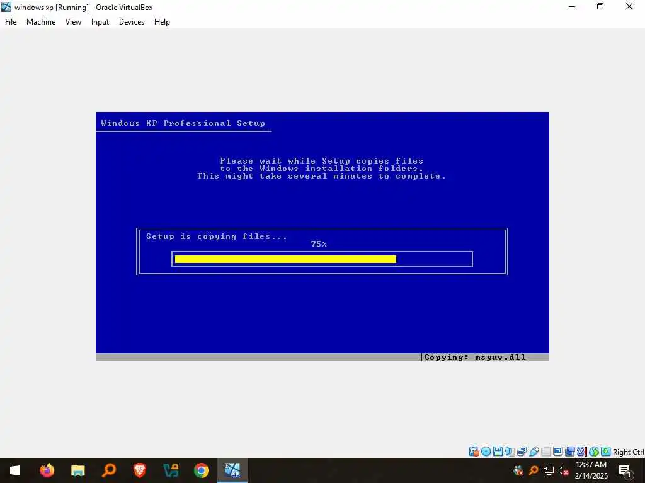
Task: Click the "Copying: msyuv.dll" status text
Action: pyautogui.click(x=475, y=357)
